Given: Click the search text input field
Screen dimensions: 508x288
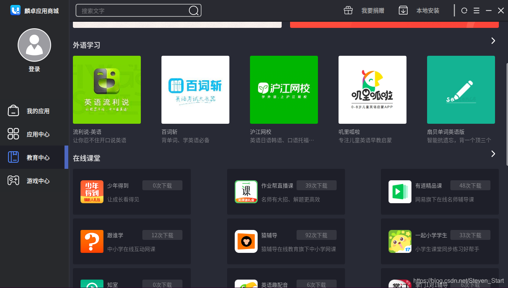Looking at the screenshot, I should coord(139,11).
